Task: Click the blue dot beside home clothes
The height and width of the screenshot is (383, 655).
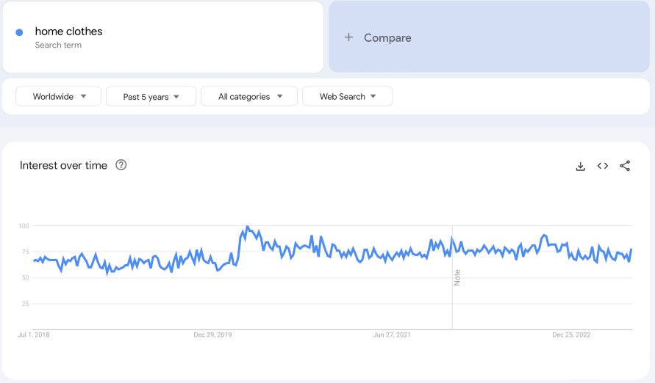Action: click(x=19, y=32)
